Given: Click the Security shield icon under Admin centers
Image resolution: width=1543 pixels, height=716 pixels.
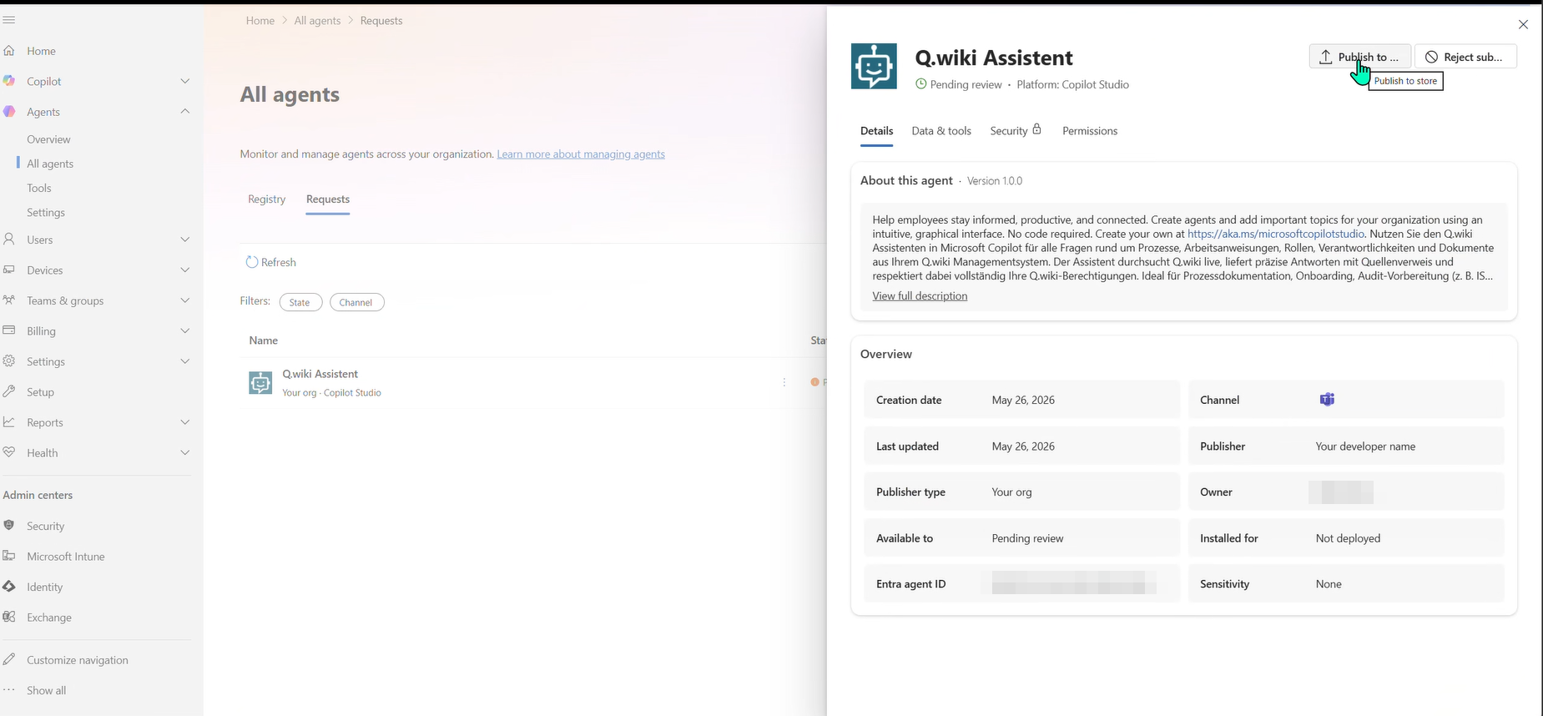Looking at the screenshot, I should (9, 526).
